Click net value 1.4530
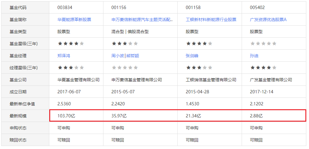The width and height of the screenshot is (309, 149). pyautogui.click(x=193, y=104)
